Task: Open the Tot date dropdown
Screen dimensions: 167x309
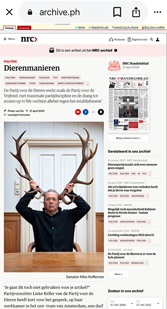Action: pyautogui.click(x=148, y=304)
